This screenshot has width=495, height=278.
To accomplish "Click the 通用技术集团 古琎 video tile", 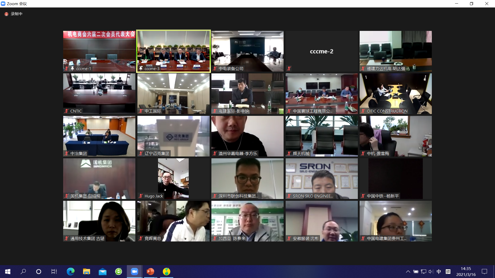I will [99, 221].
